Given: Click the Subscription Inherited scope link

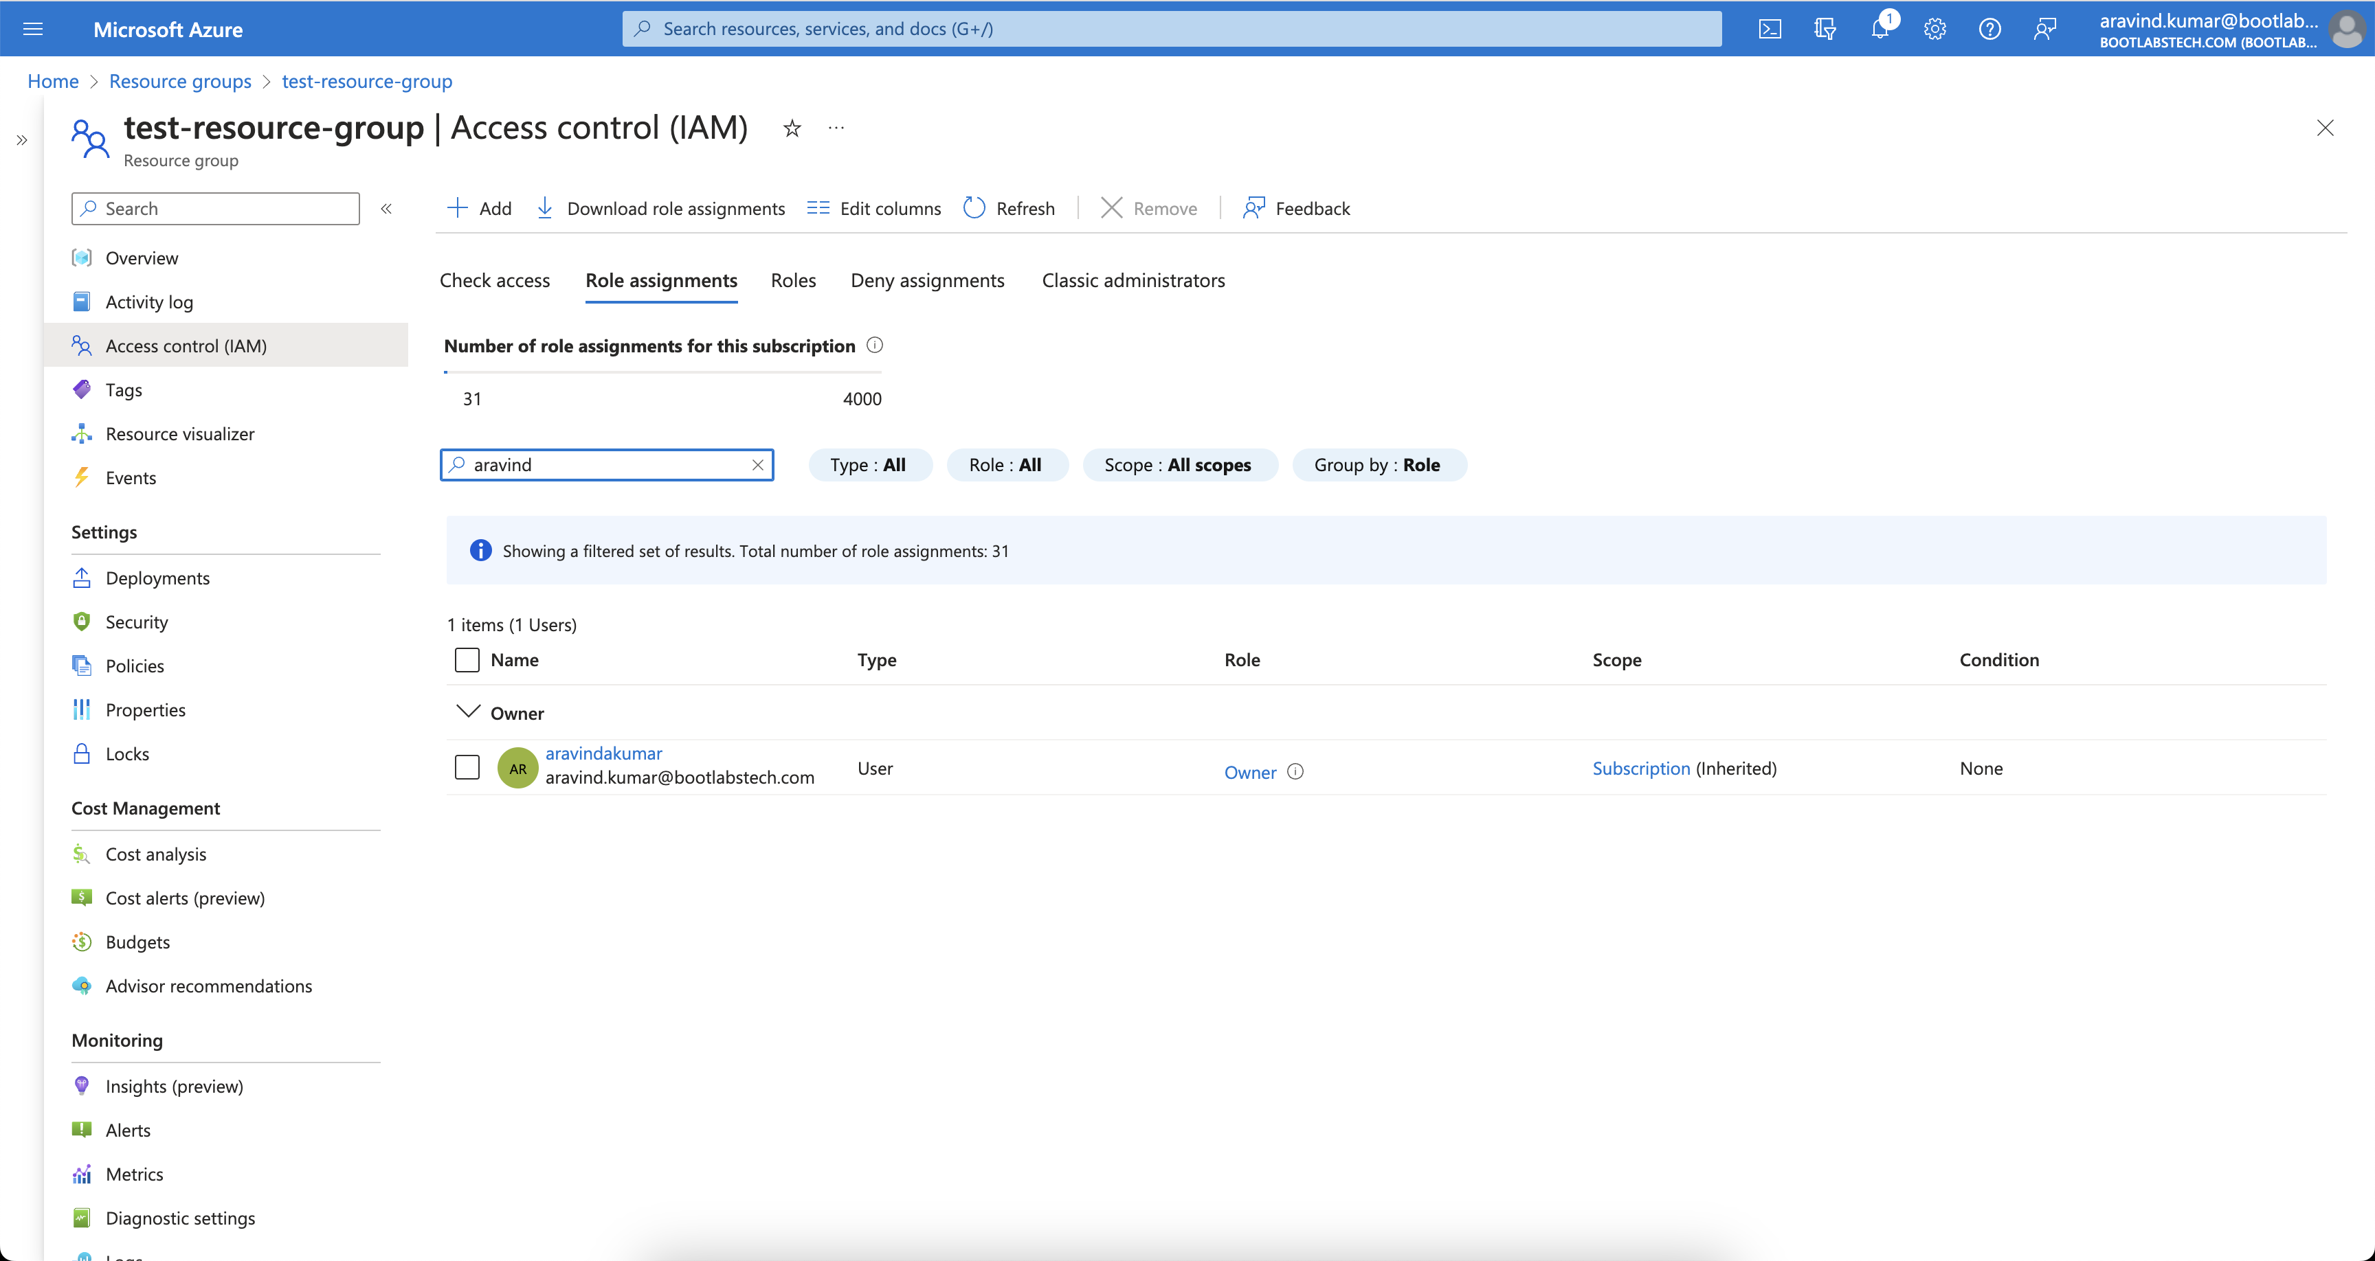Looking at the screenshot, I should [1640, 768].
